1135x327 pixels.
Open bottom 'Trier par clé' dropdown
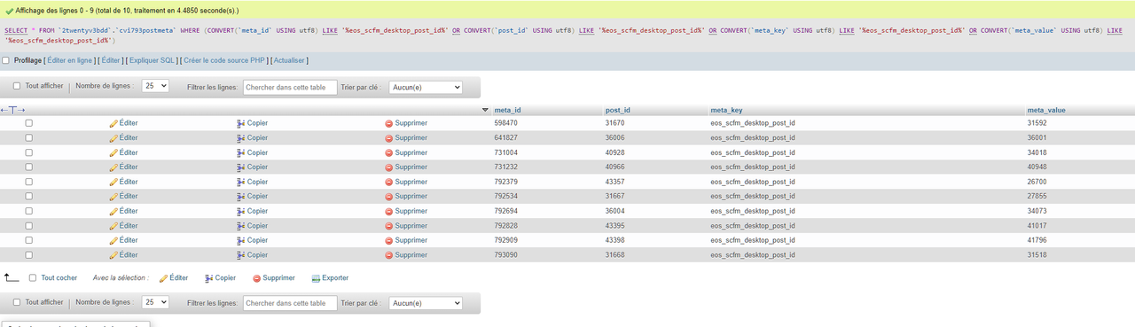426,303
